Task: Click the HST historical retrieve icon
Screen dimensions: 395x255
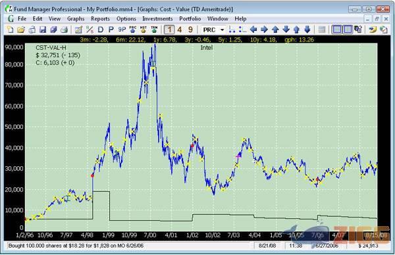Action: pos(144,30)
